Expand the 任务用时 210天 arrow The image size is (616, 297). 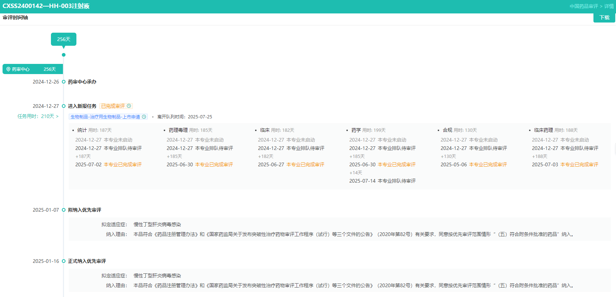(x=57, y=116)
